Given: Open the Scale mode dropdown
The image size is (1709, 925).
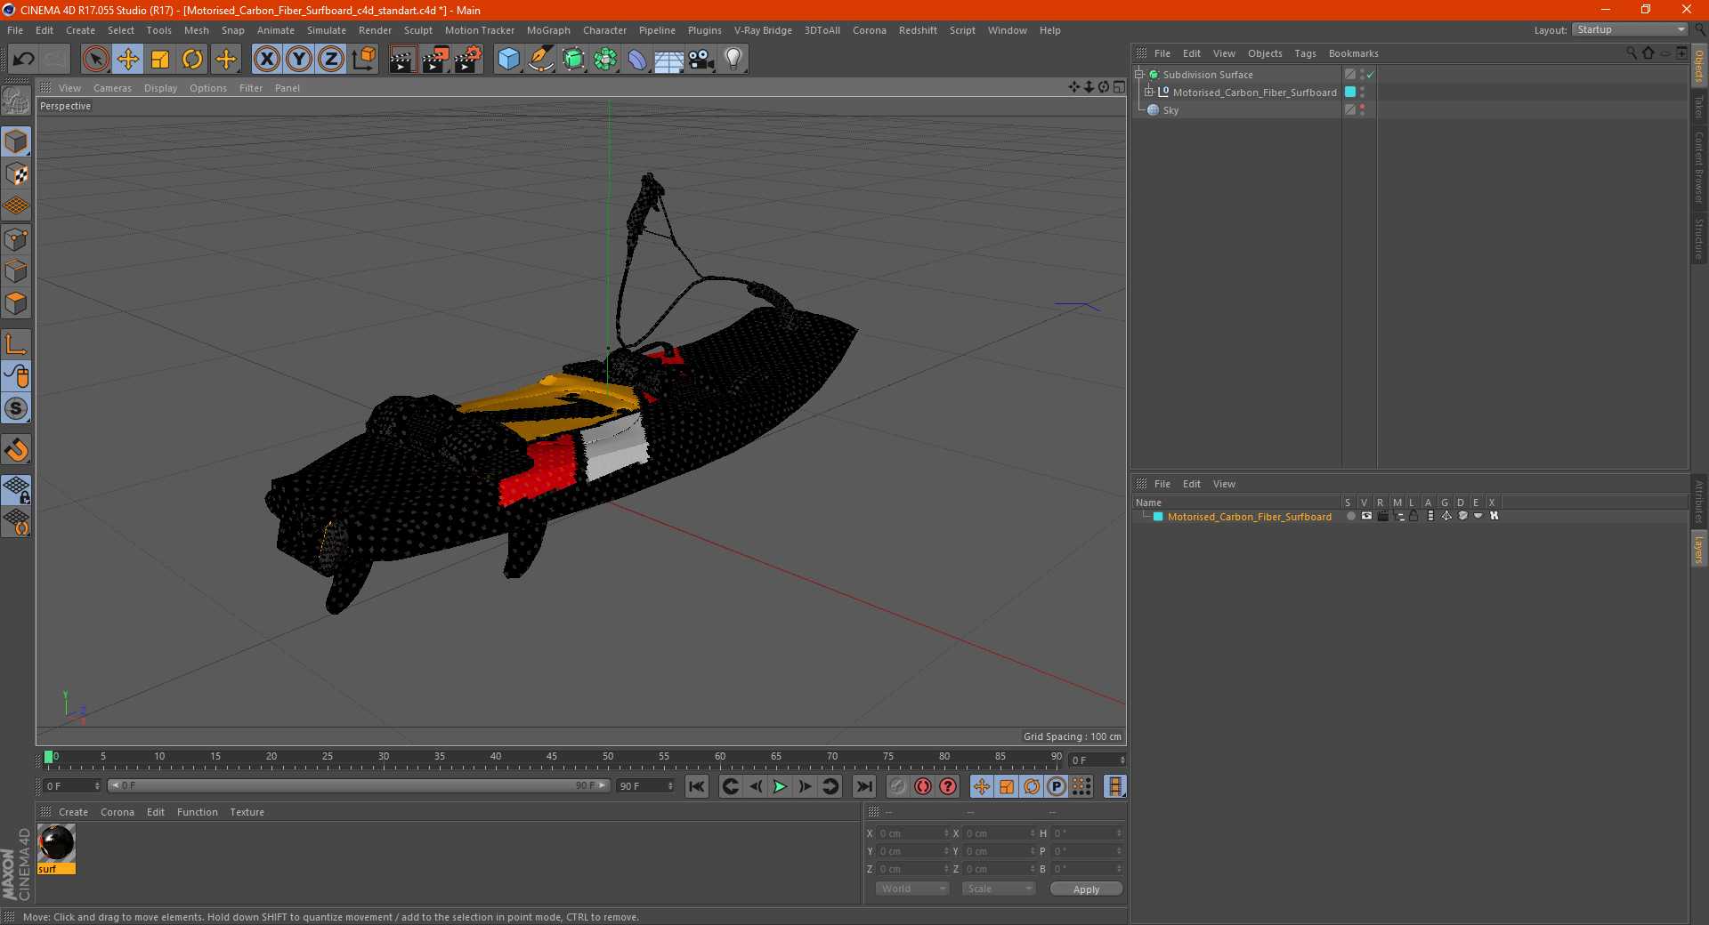Looking at the screenshot, I should (x=999, y=889).
